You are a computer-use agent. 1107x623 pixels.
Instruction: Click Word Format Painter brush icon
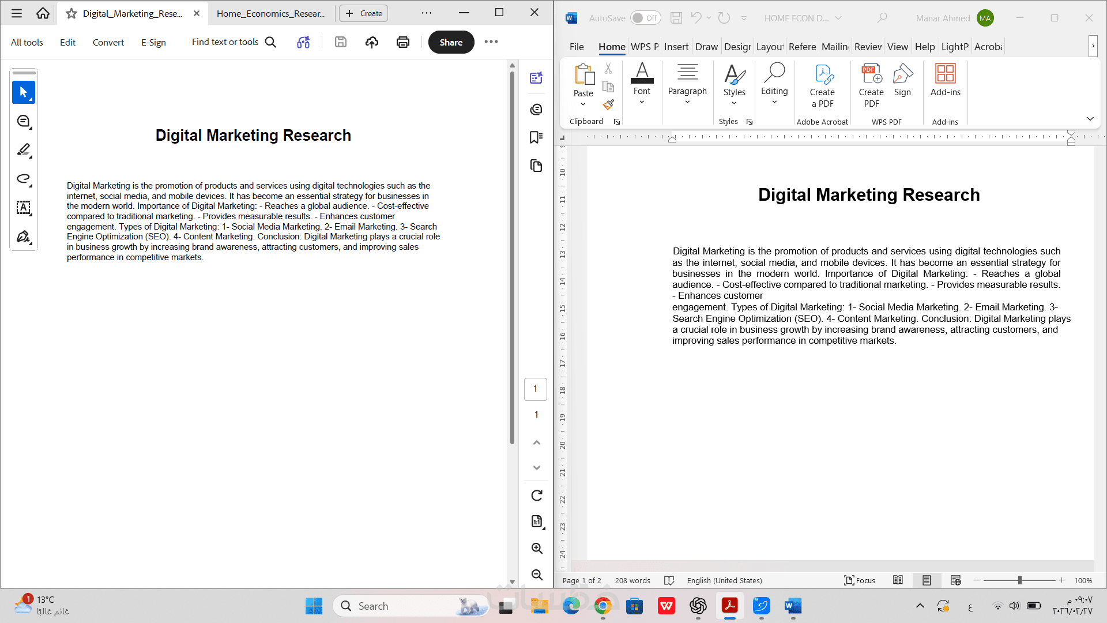tap(608, 104)
